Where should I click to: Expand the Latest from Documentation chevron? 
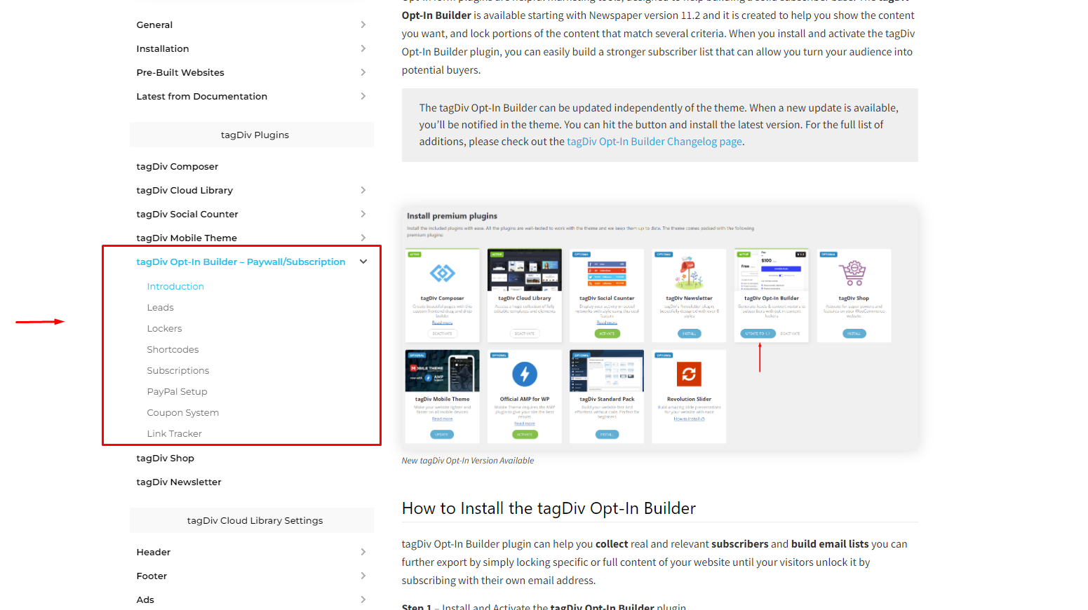pyautogui.click(x=363, y=96)
